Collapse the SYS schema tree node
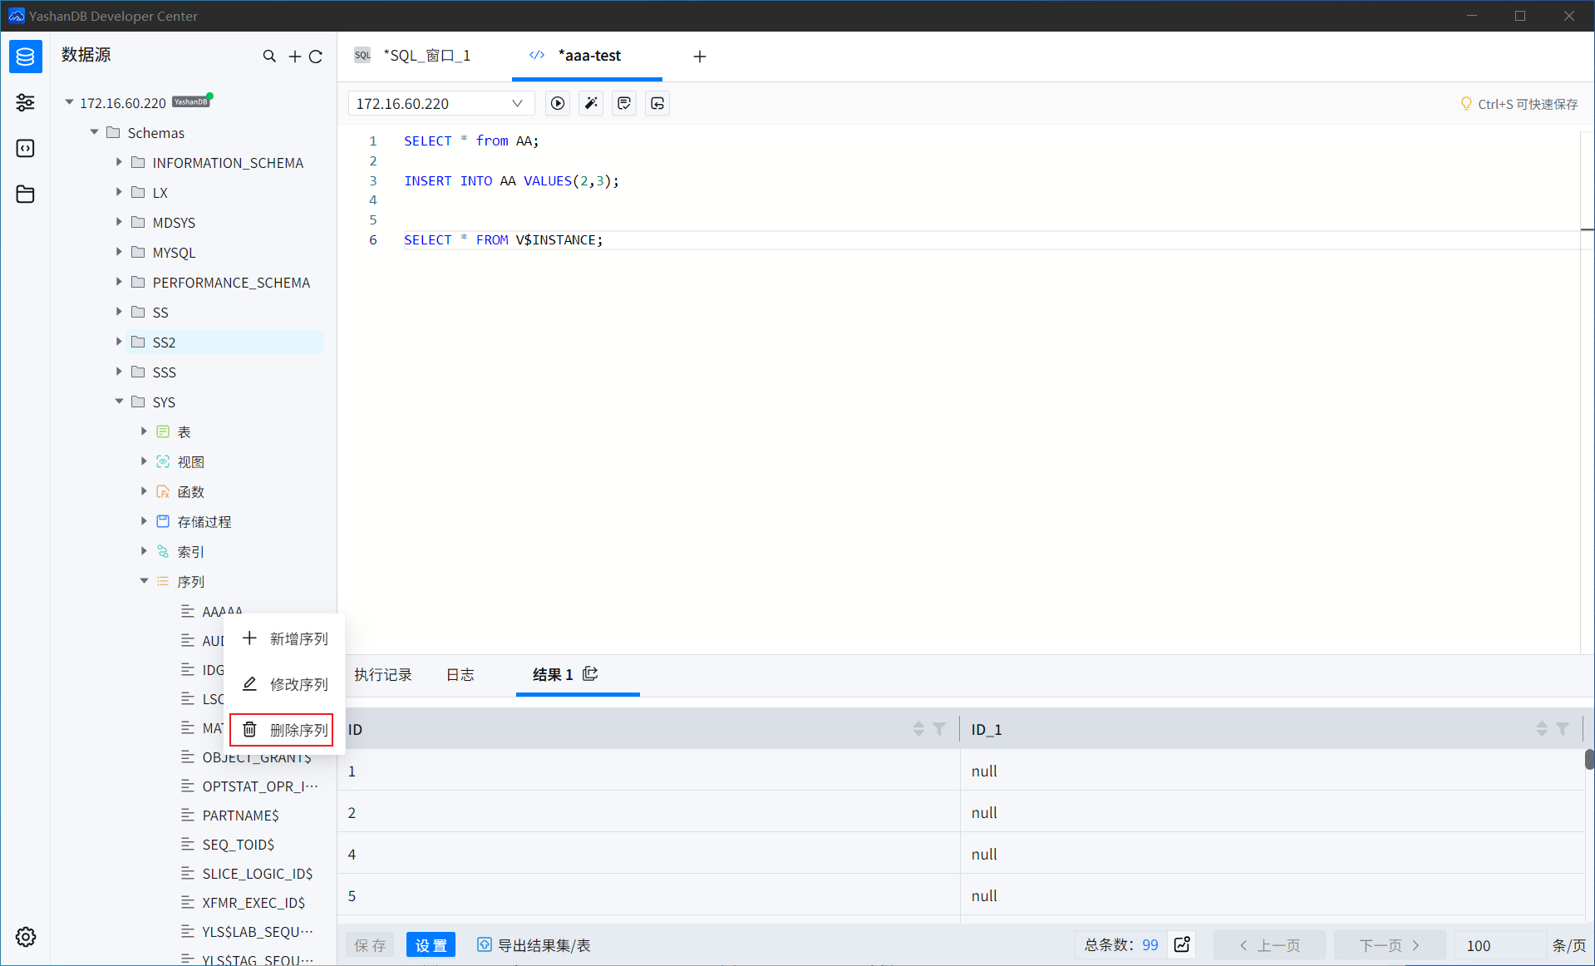Viewport: 1595px width, 966px height. point(119,402)
